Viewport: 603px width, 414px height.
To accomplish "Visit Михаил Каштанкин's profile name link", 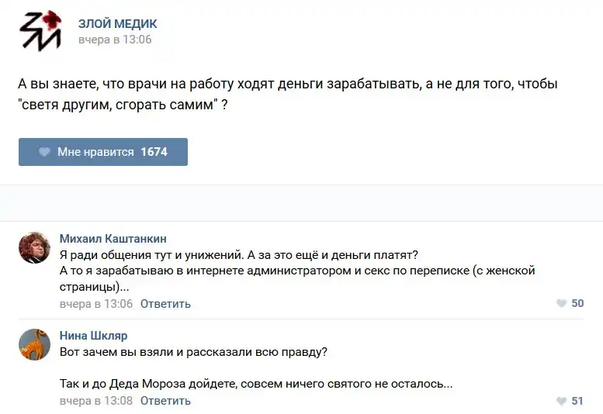I will pyautogui.click(x=113, y=238).
